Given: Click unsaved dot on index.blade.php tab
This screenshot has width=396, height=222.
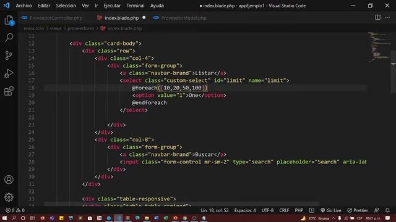Looking at the screenshot, I should (x=144, y=18).
